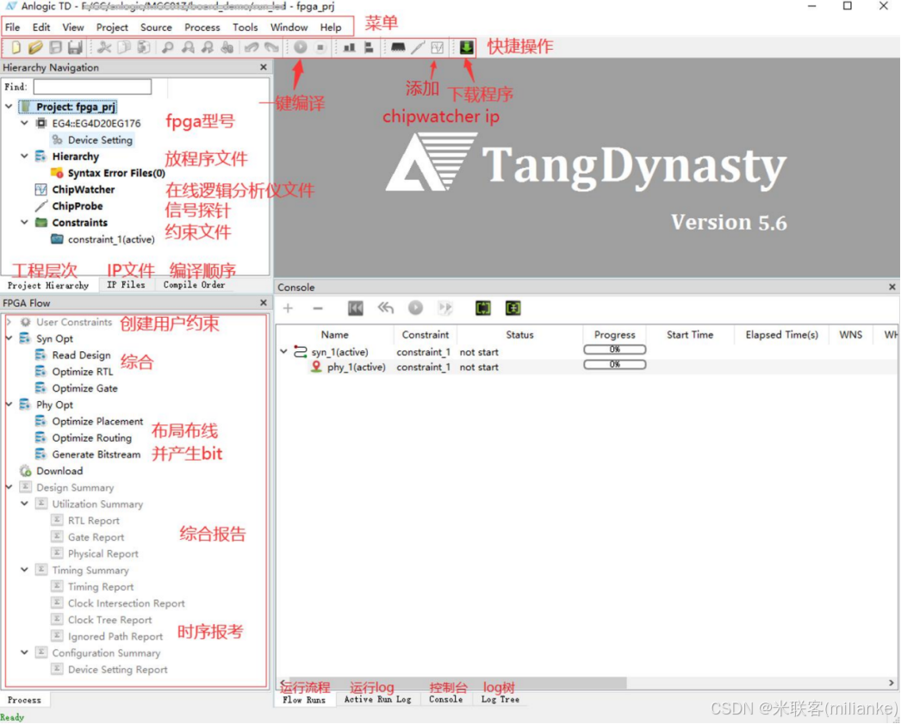
Task: Click the minus remove-run icon in Console
Action: point(318,308)
